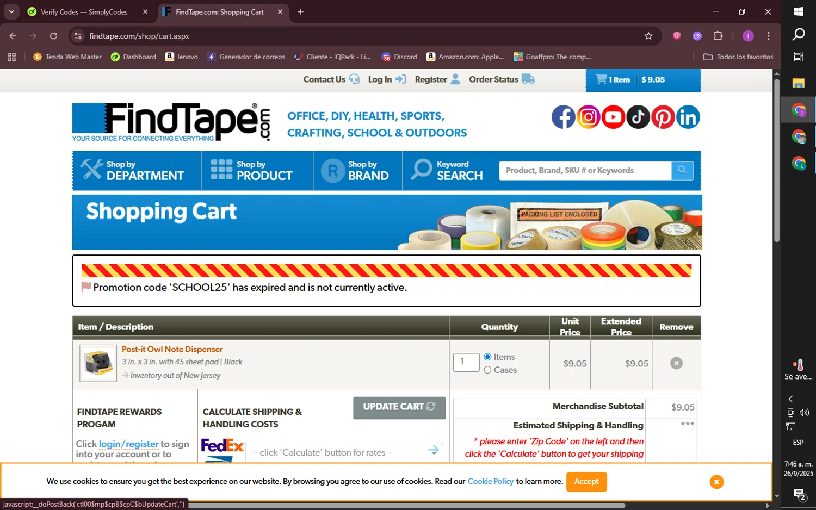Image resolution: width=816 pixels, height=510 pixels.
Task: Open bookmarks apps grid icon
Action: coord(12,57)
